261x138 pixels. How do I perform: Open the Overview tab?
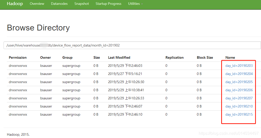[37, 4]
